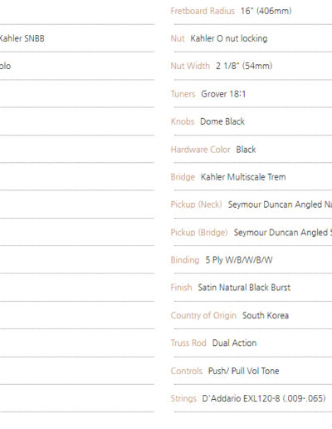The height and width of the screenshot is (429, 332).
Task: Click the Tuners label
Action: point(183,94)
